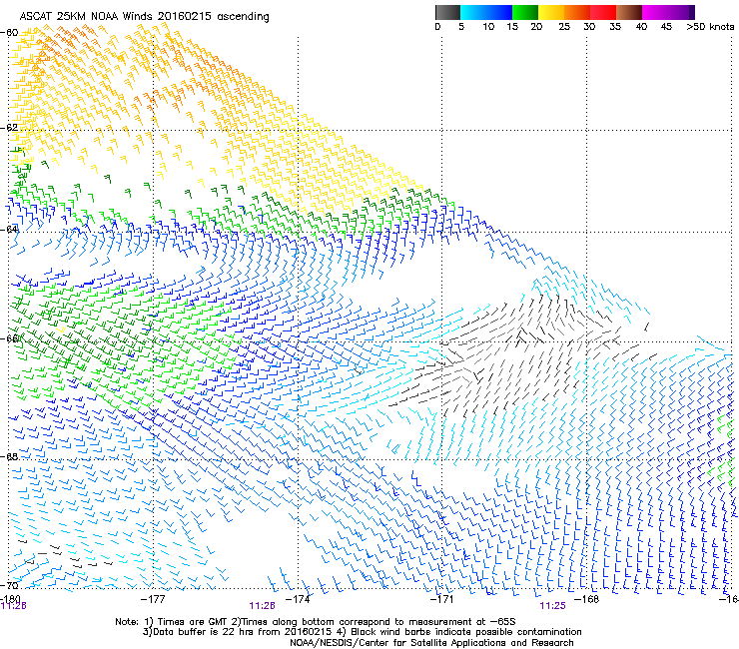Click the '-68' latitude axis label

point(9,456)
